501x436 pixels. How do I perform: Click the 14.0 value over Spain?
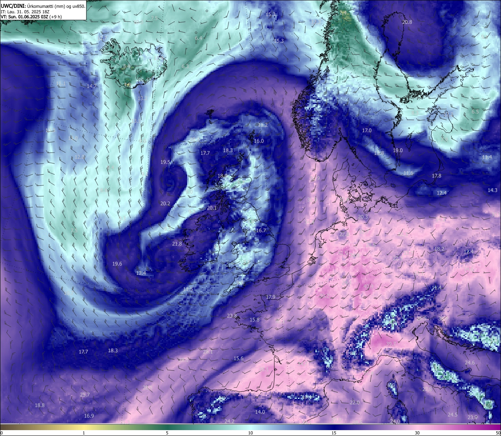260,412
